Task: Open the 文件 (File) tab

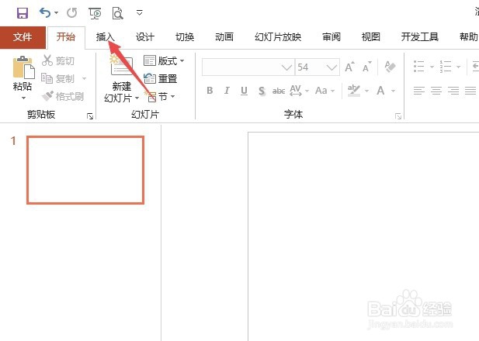Action: point(23,37)
